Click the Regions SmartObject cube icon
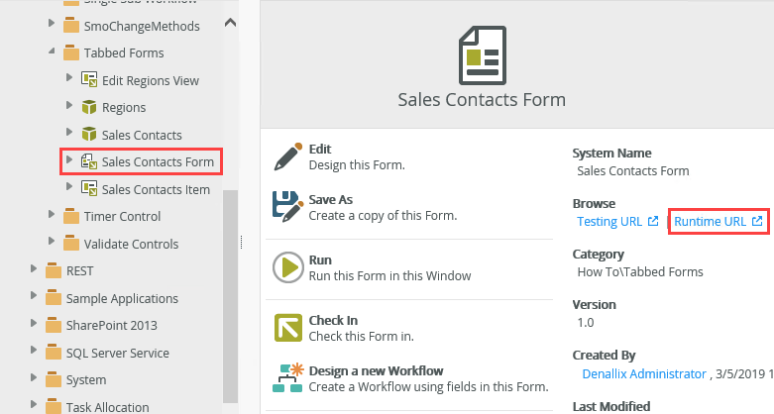 [88, 107]
